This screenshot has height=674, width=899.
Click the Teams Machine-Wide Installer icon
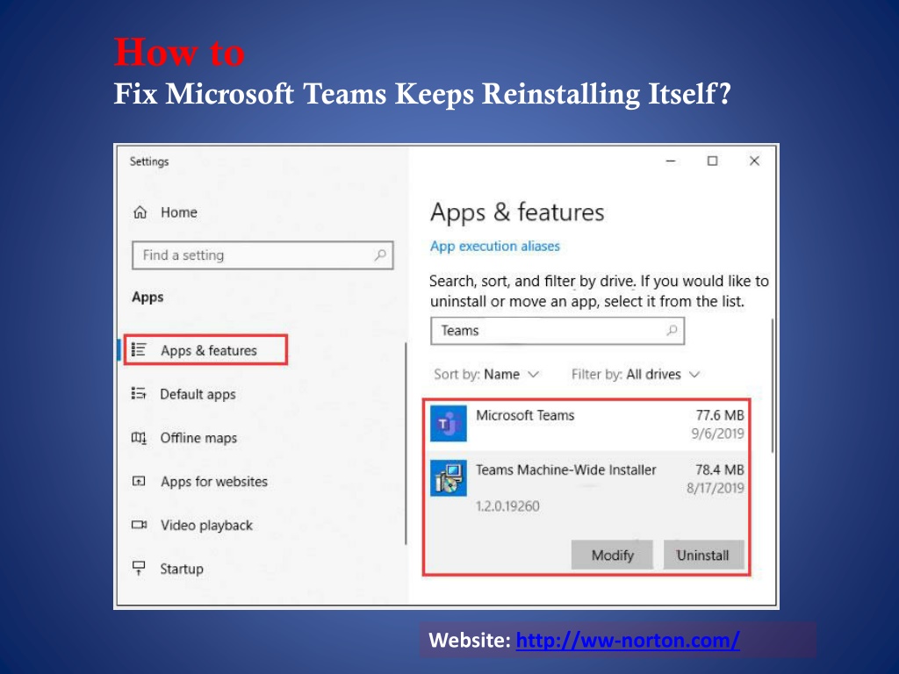449,478
